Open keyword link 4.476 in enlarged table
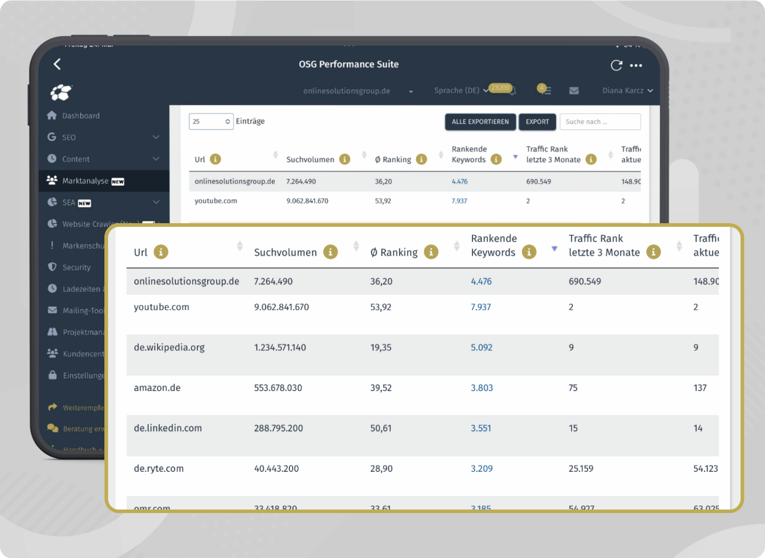Viewport: 765px width, 558px height. (481, 282)
